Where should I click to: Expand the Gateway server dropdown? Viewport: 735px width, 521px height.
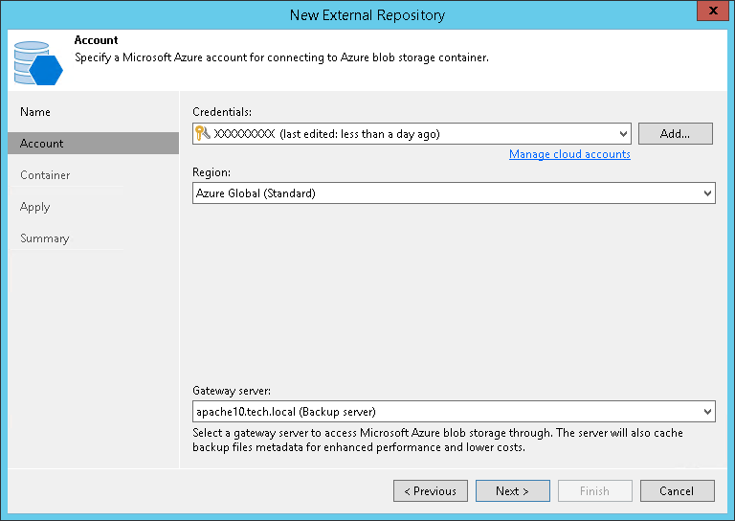click(707, 412)
